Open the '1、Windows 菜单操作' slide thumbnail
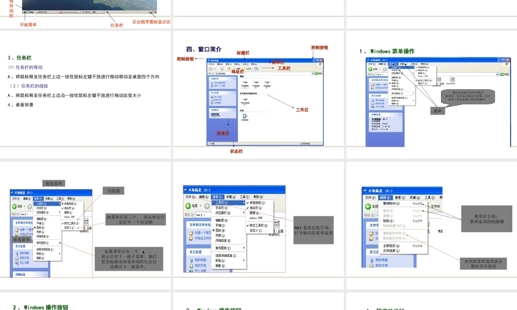The height and width of the screenshot is (310, 517). (x=432, y=96)
